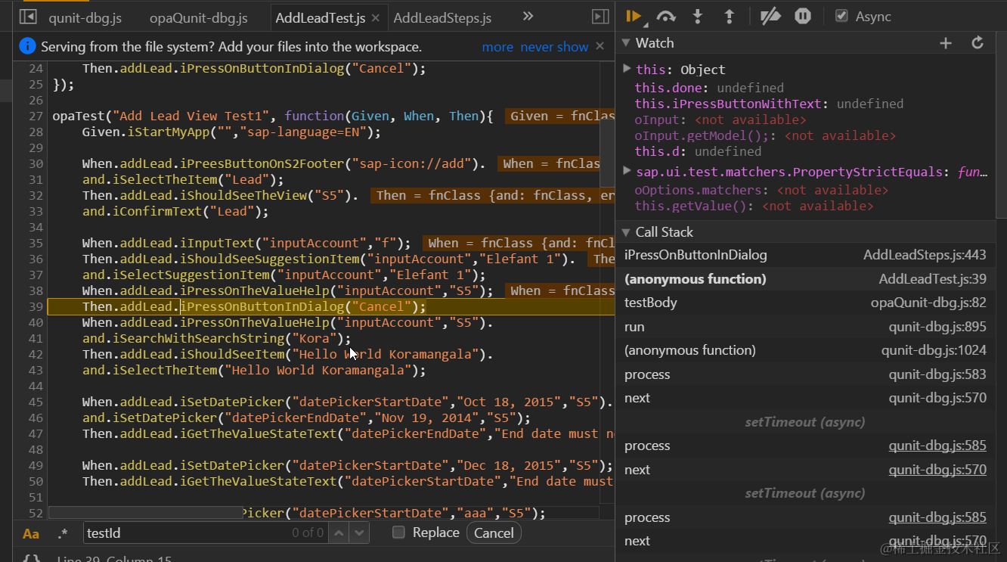Deactivate breakpoints icon
Image resolution: width=1007 pixels, height=562 pixels.
point(770,16)
